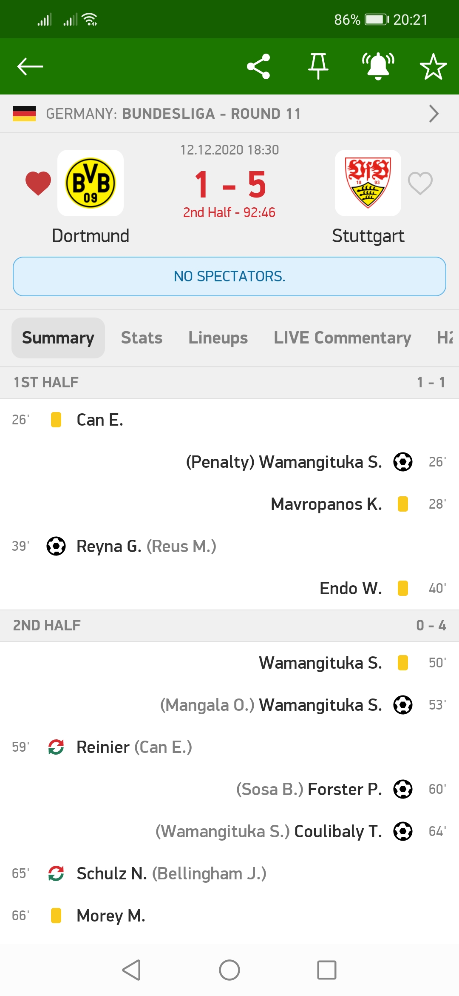This screenshot has width=459, height=996.
Task: Click the German flag icon
Action: coord(24,113)
